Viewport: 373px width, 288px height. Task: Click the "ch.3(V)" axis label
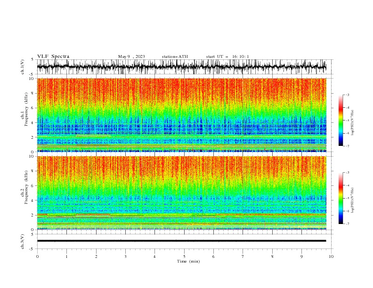[x=23, y=241]
